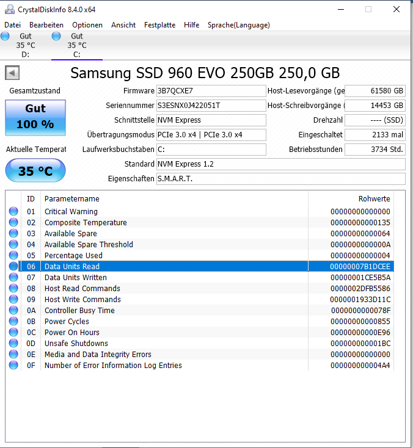Open the Hilfe menu
Image resolution: width=413 pixels, height=448 pixels.
[x=191, y=25]
